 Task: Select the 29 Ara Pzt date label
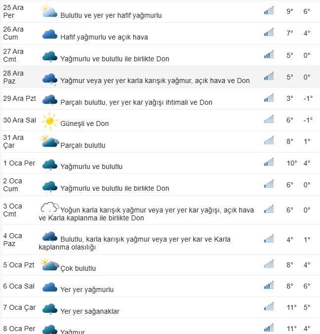pyautogui.click(x=19, y=98)
